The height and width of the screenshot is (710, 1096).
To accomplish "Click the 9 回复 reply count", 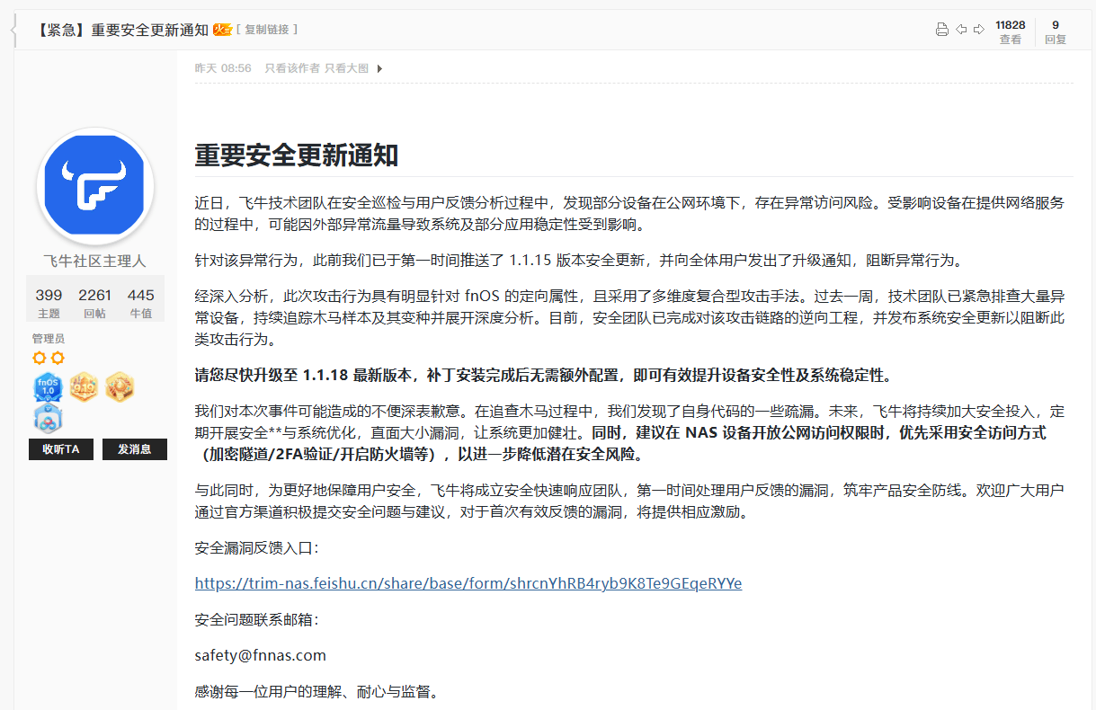I will pos(1056,32).
